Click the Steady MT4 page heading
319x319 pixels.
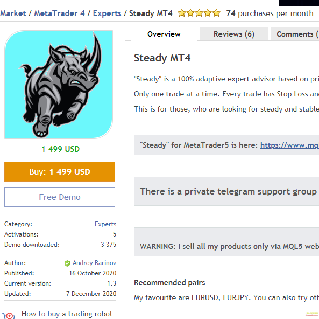162,58
